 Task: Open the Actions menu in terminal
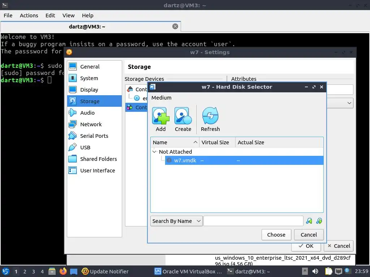pos(29,16)
